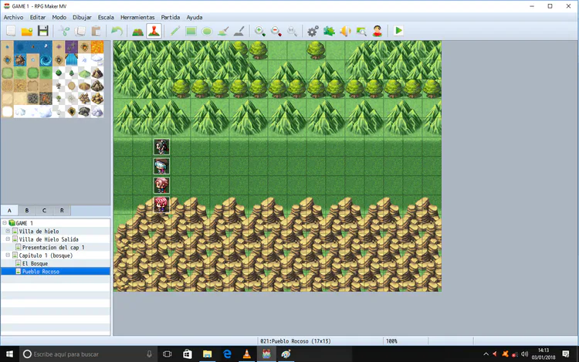This screenshot has height=362, width=579.
Task: Select the Pencil drawing tool
Action: click(175, 31)
